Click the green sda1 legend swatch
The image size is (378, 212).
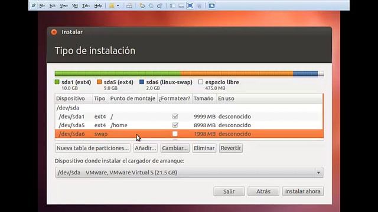click(57, 82)
